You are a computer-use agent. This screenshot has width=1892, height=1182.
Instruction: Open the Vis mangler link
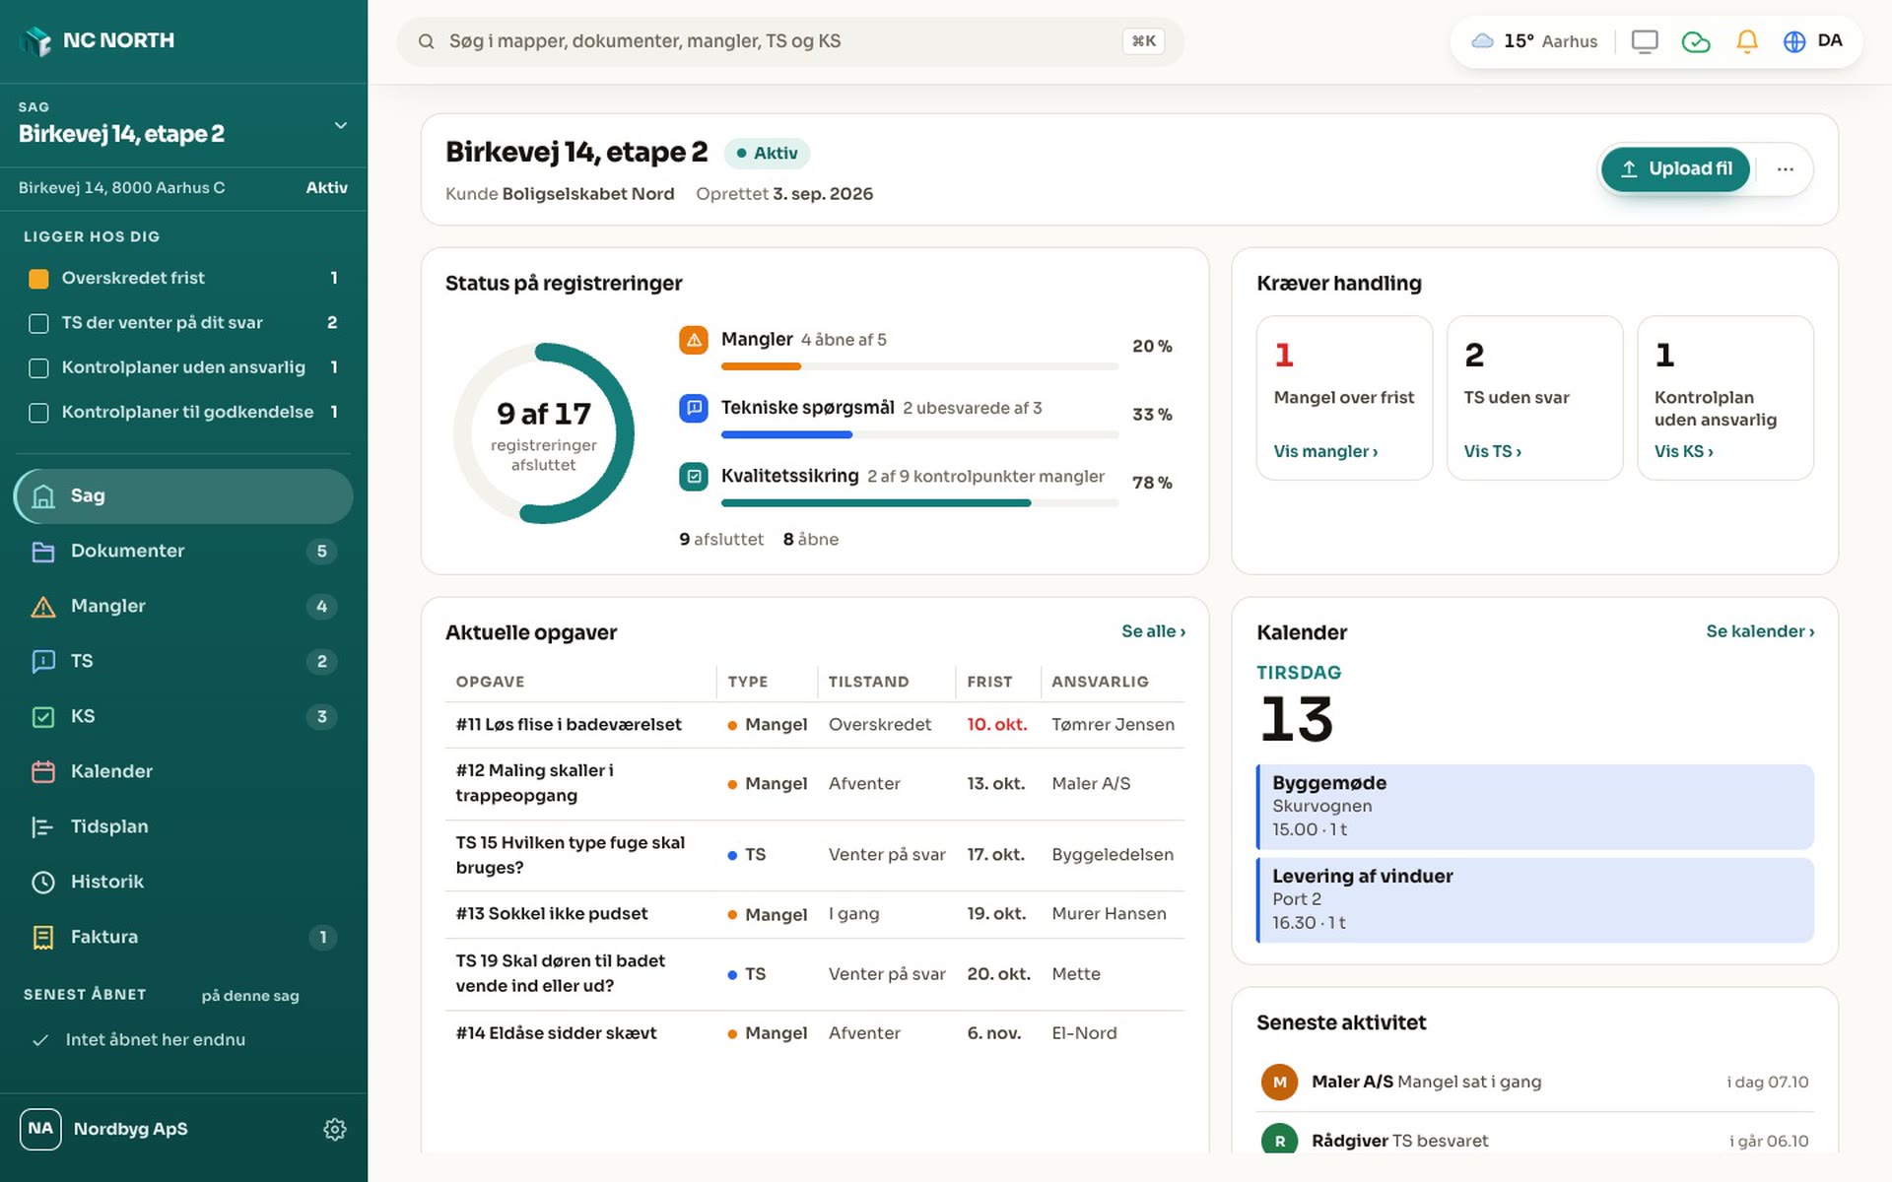pos(1325,452)
